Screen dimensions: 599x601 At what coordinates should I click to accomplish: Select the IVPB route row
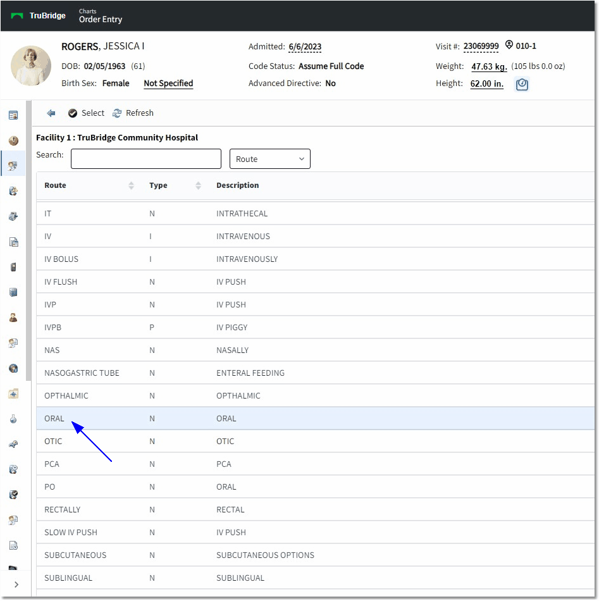tap(316, 327)
